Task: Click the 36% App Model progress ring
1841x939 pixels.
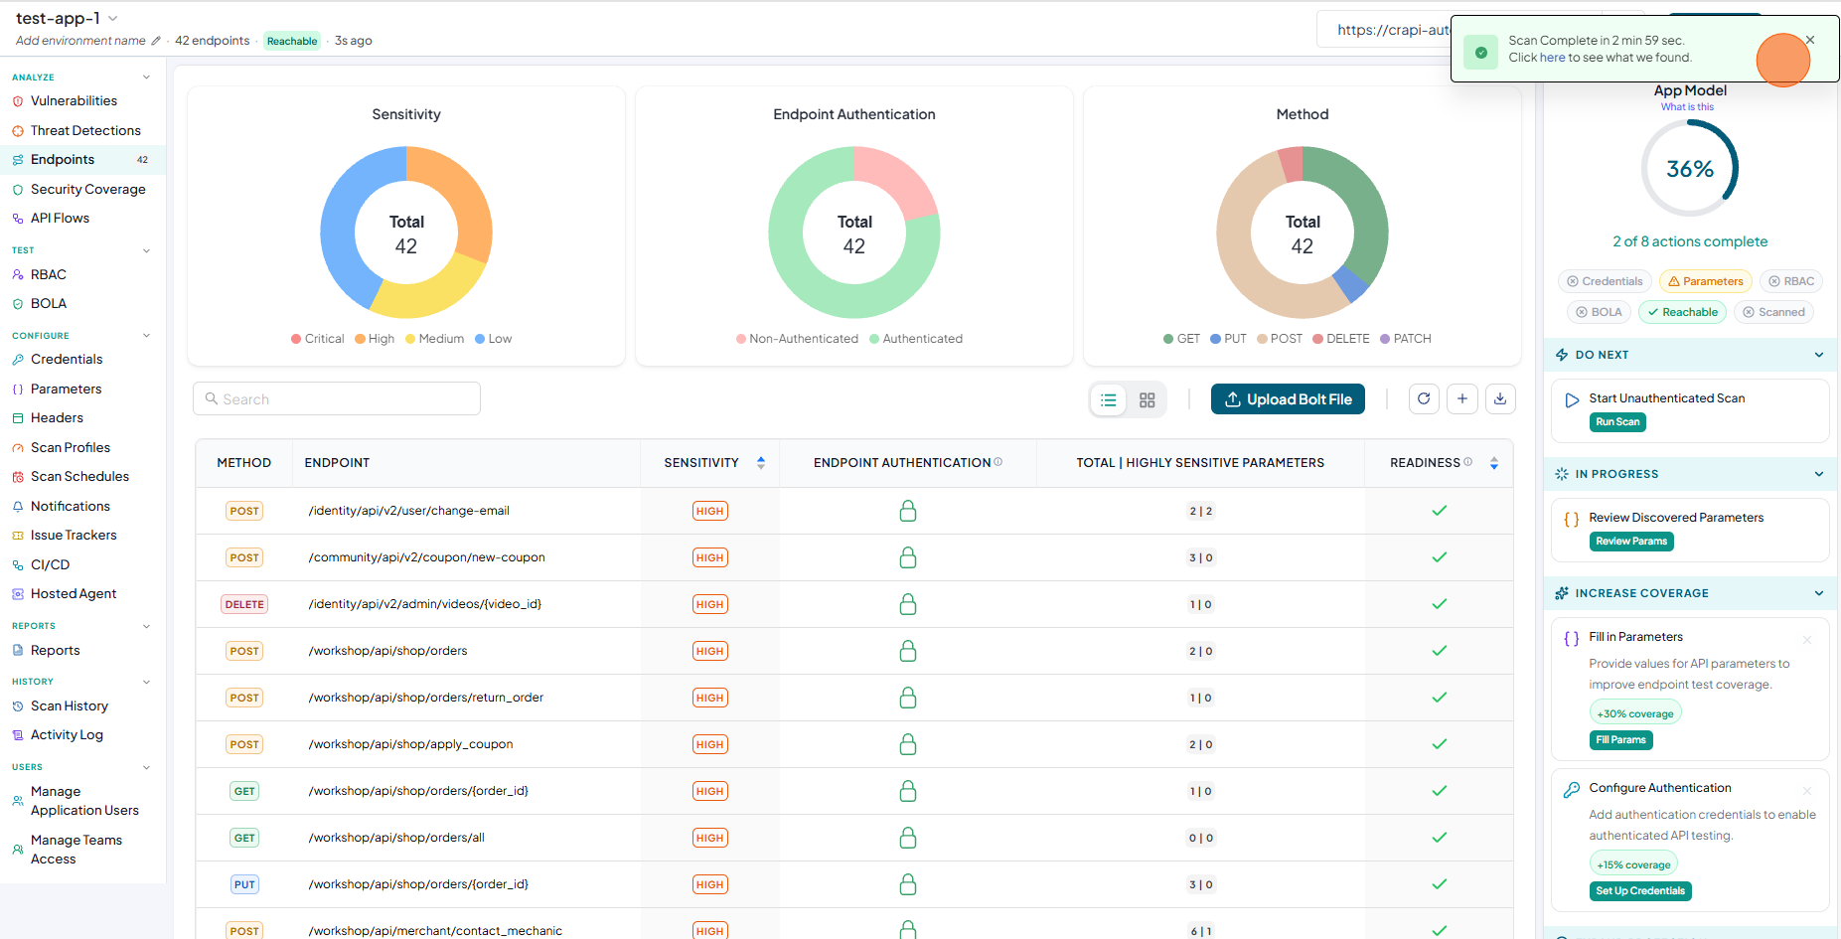Action: 1689,169
